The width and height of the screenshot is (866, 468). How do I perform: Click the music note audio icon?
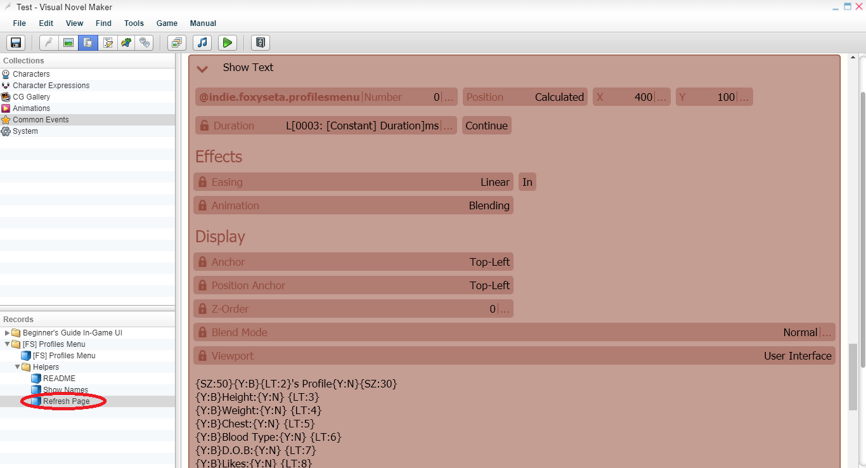(202, 42)
